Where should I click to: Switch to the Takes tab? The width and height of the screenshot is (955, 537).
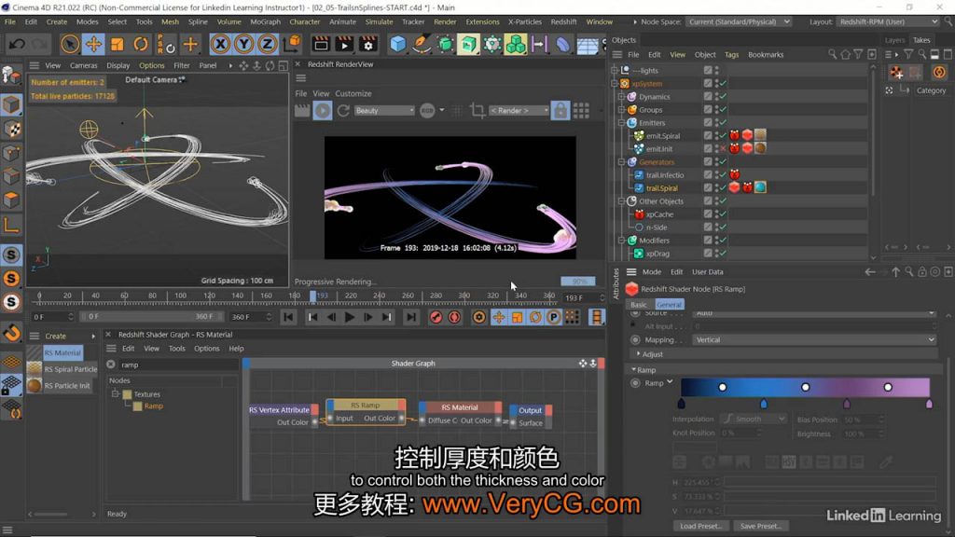click(921, 40)
